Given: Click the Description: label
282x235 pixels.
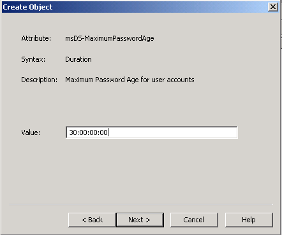Looking at the screenshot, I should coord(39,80).
